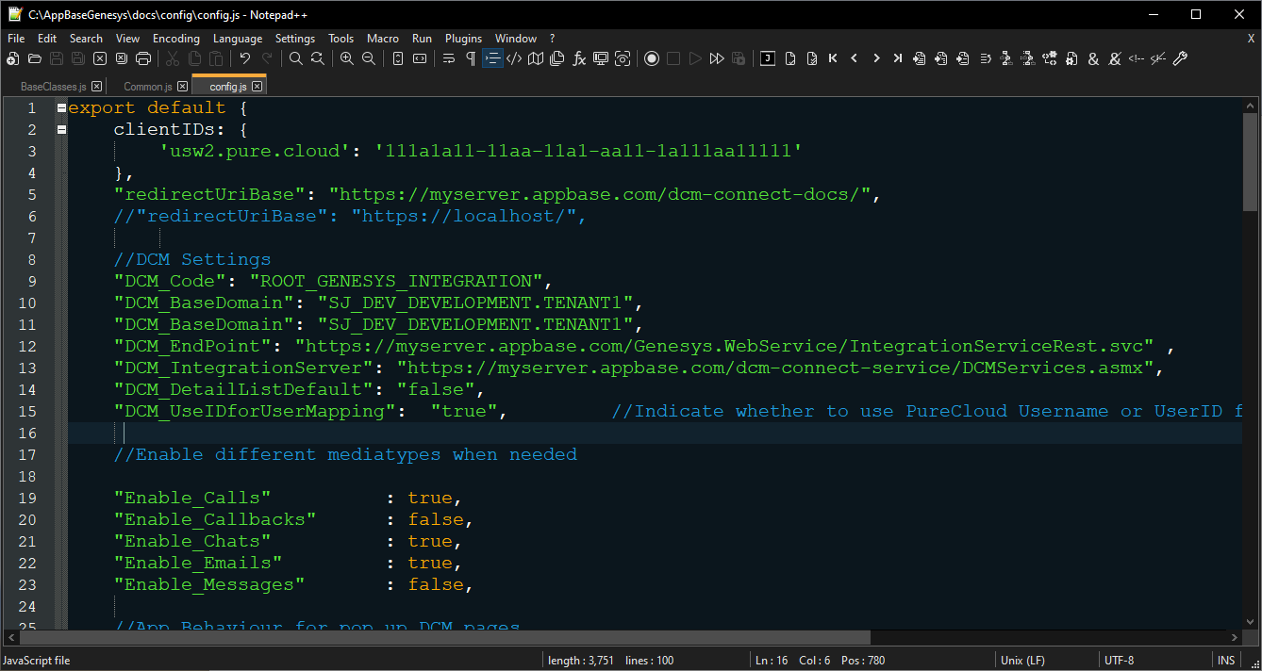Create a new file with the New icon
The width and height of the screenshot is (1262, 671).
(13, 58)
